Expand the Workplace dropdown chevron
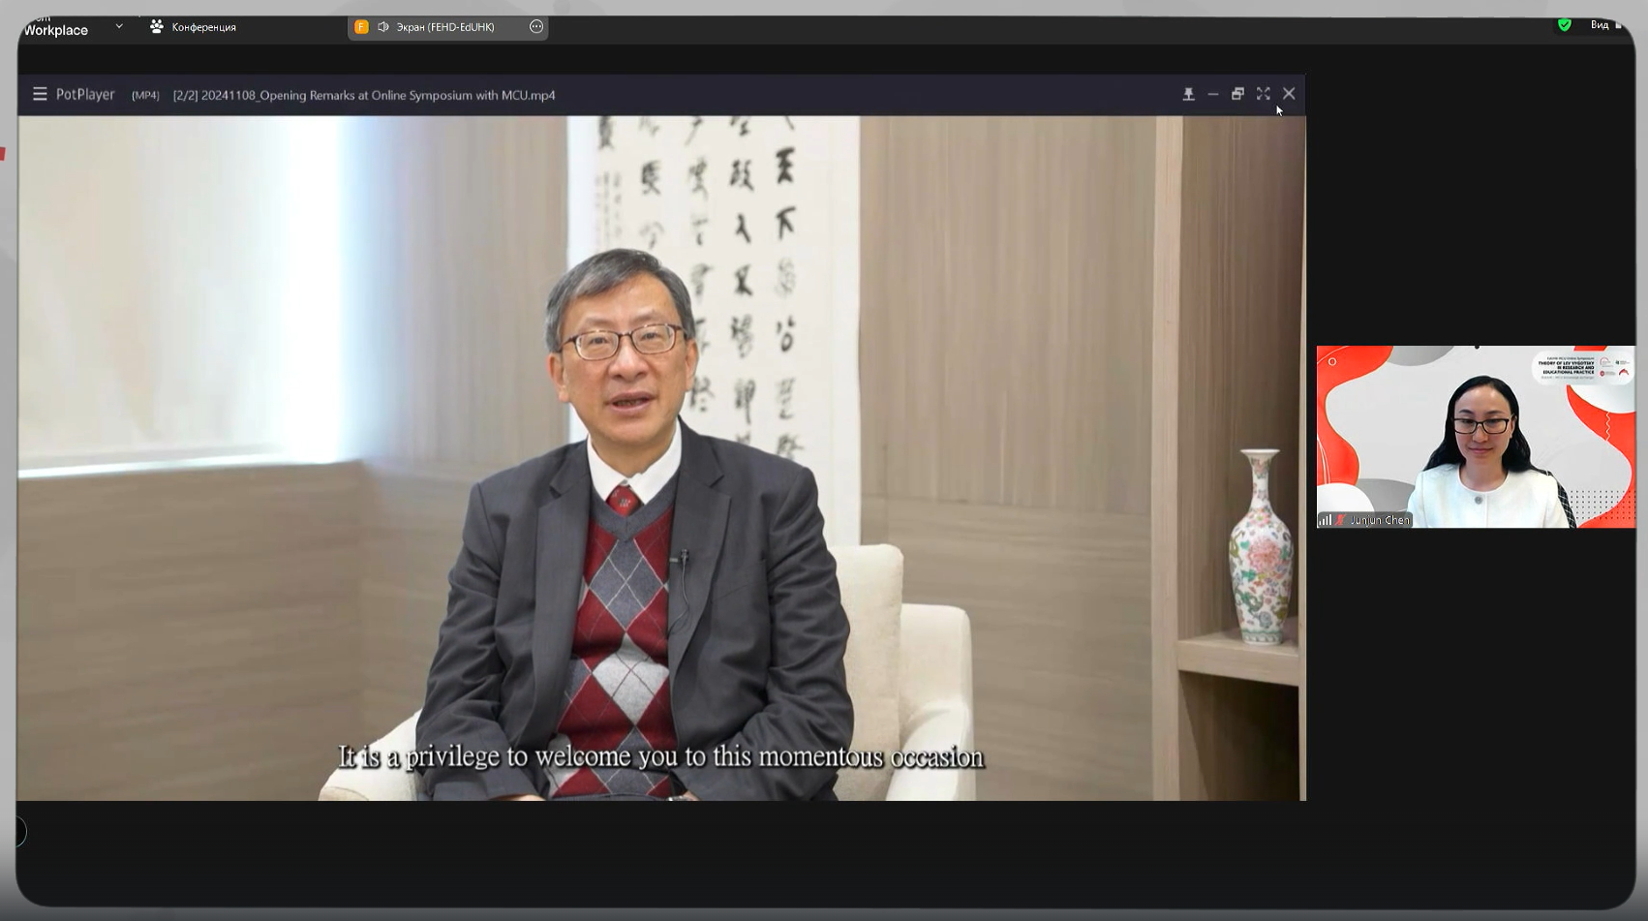The image size is (1648, 921). tap(119, 26)
